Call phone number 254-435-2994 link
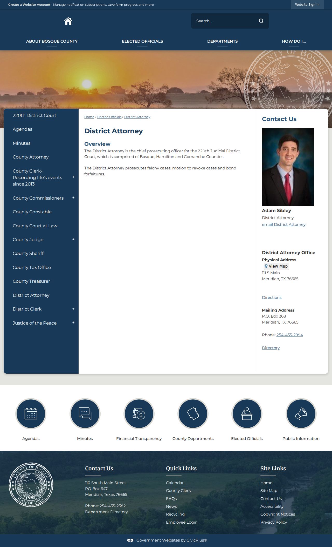Viewport: 332px width, 547px height. click(x=289, y=335)
